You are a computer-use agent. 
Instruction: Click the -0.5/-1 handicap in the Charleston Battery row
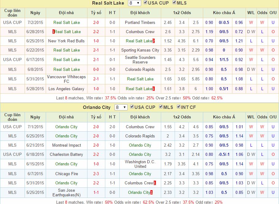[224, 155]
